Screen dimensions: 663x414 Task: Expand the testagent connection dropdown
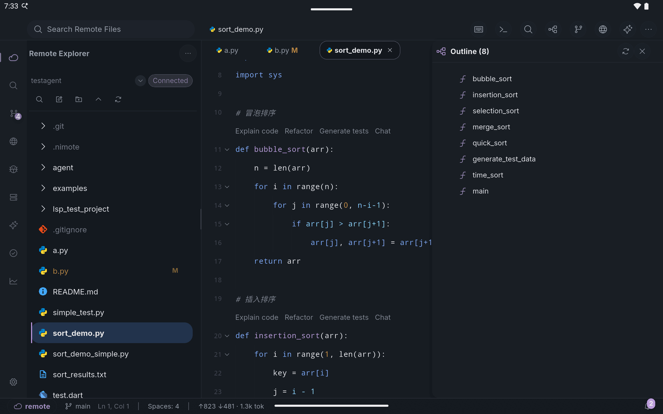click(x=140, y=81)
